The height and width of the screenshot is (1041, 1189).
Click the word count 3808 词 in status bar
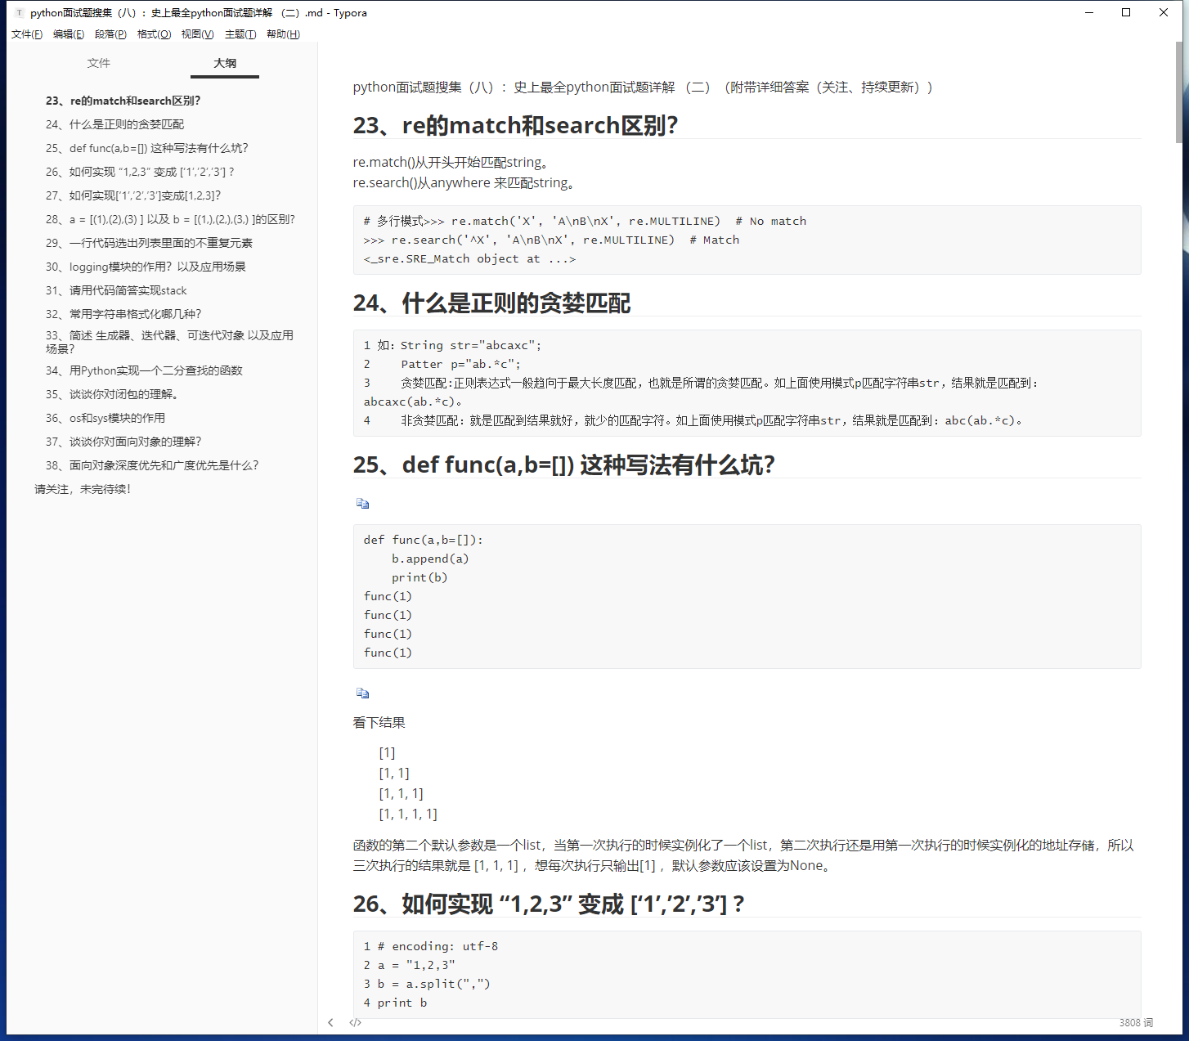pyautogui.click(x=1137, y=1022)
